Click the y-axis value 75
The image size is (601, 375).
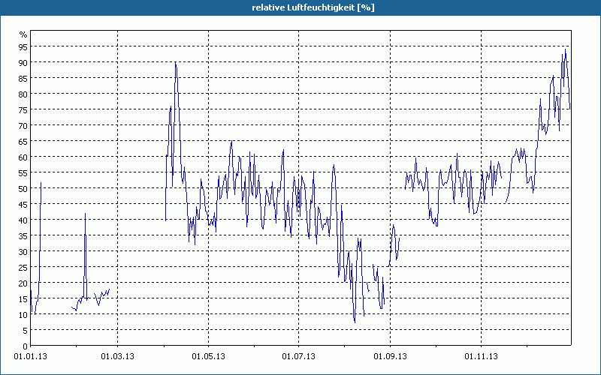(23, 110)
